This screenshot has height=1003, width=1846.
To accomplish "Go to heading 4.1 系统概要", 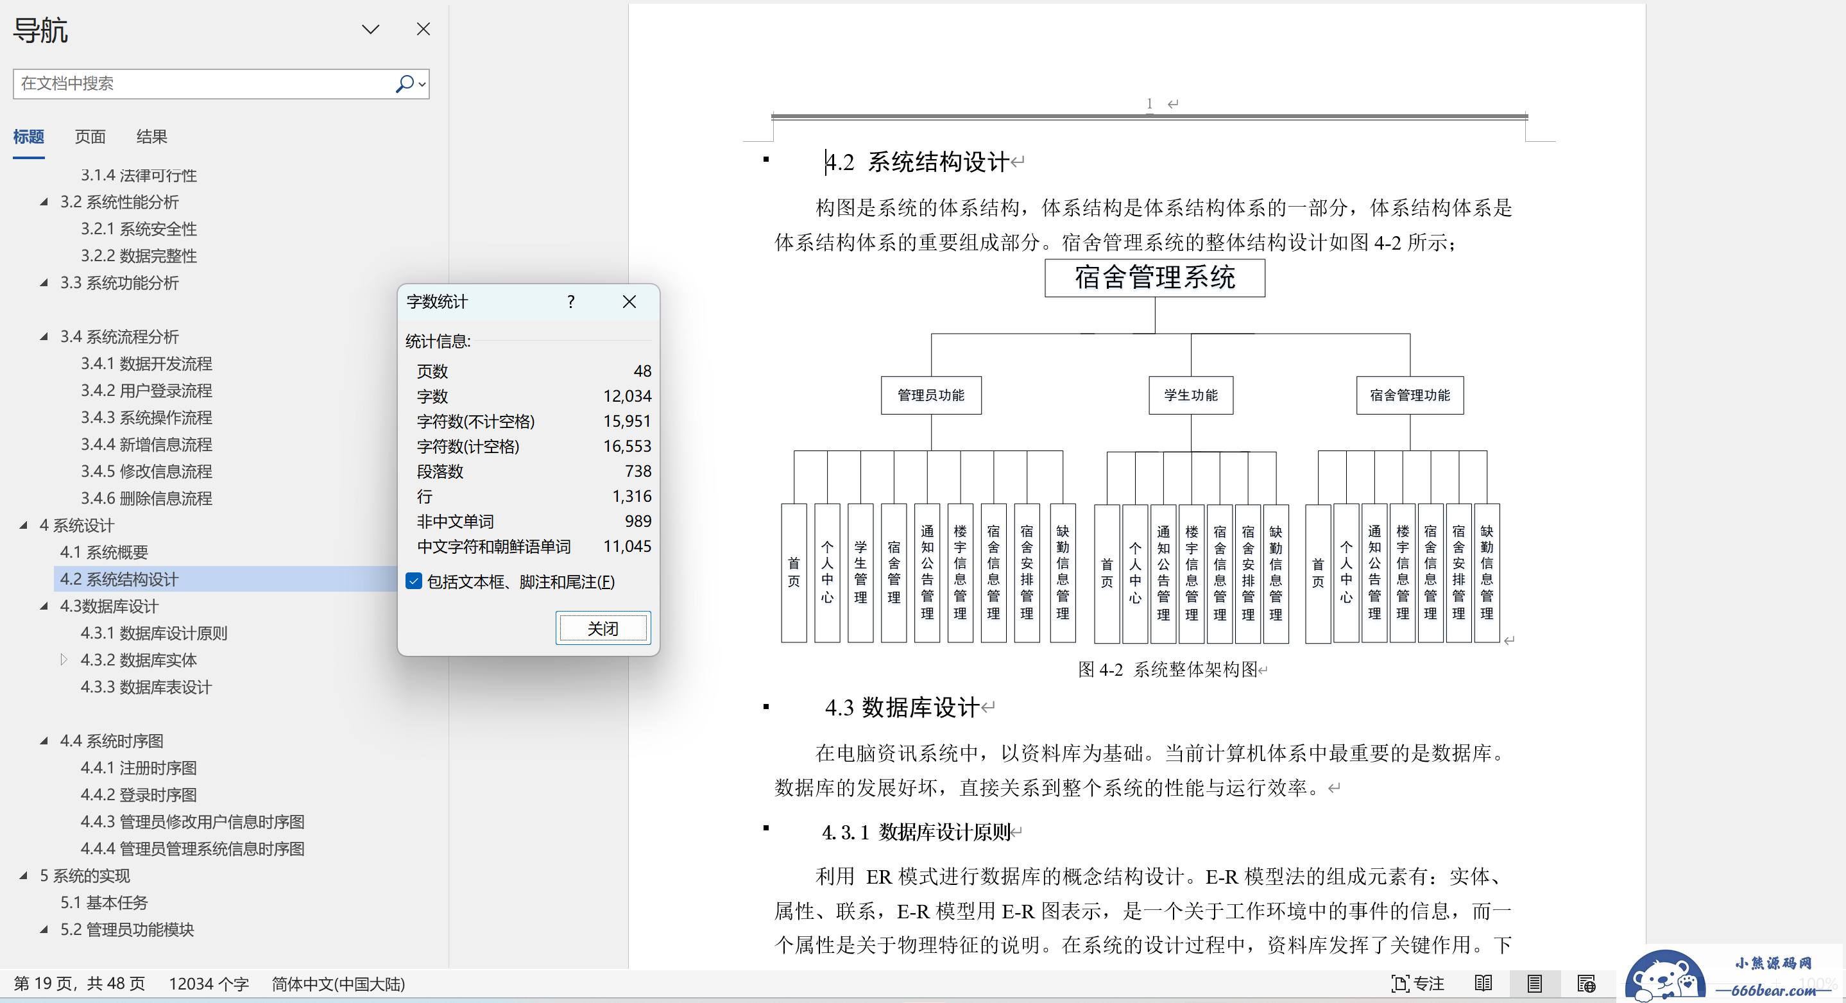I will (x=104, y=553).
